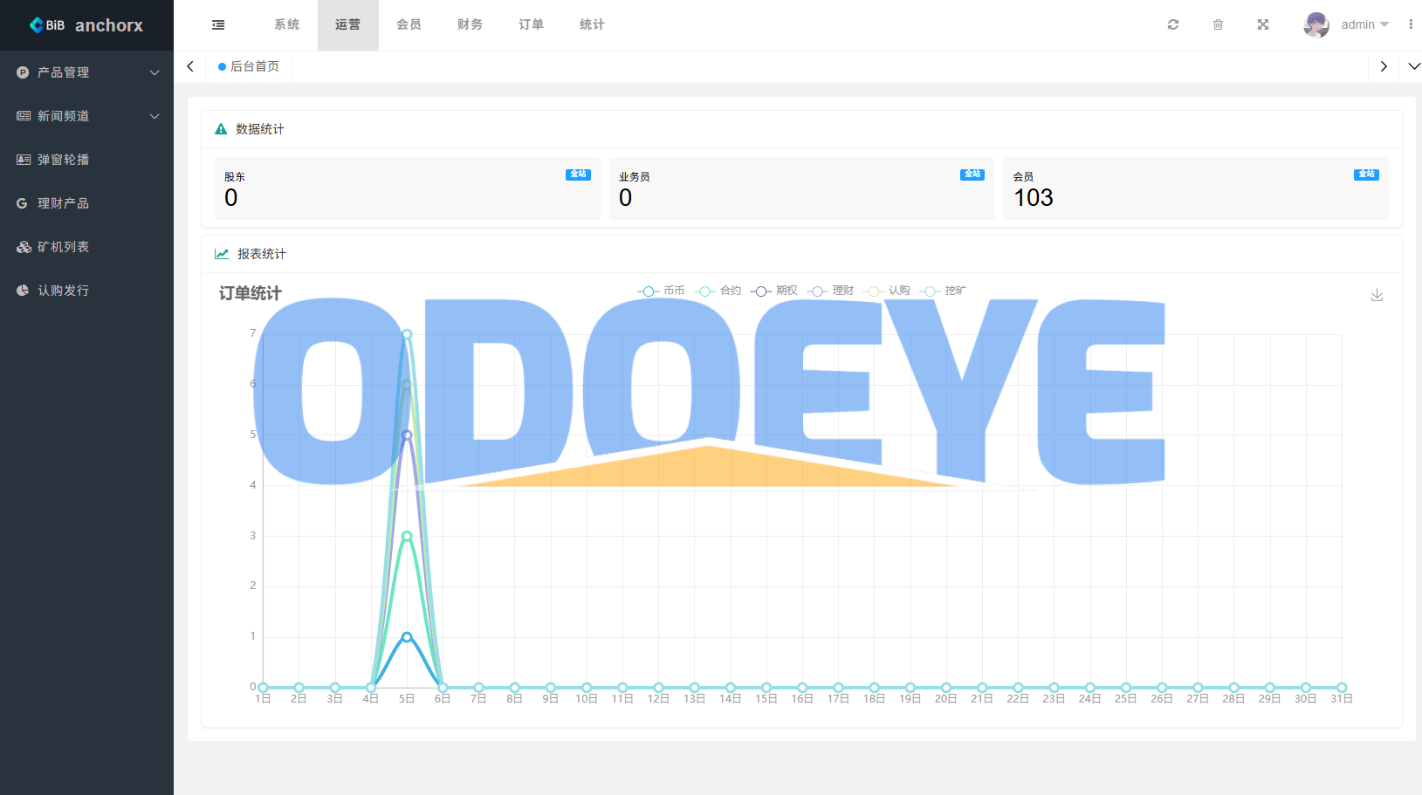1422x795 pixels.
Task: Click the admin user avatar
Action: pyautogui.click(x=1316, y=25)
